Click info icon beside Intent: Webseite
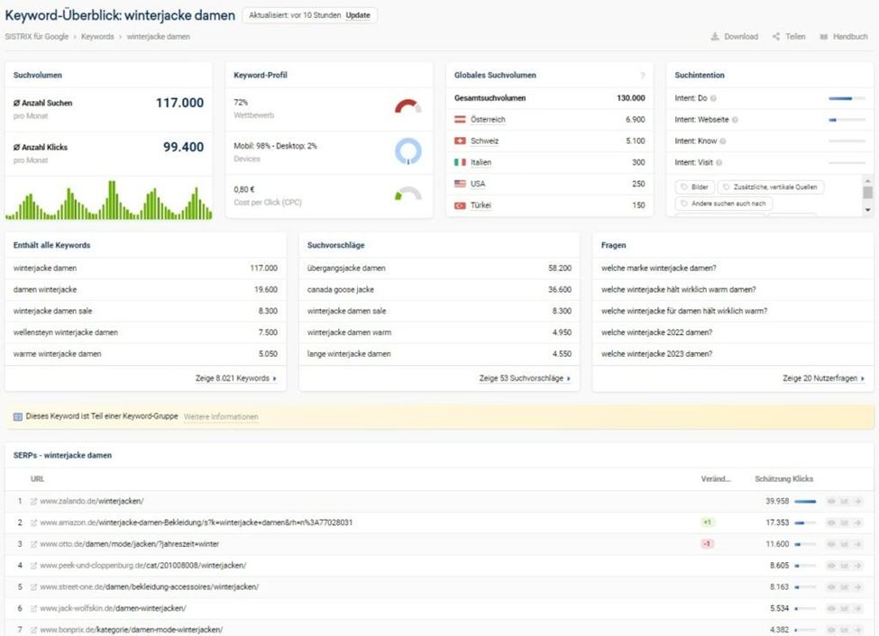The height and width of the screenshot is (636, 879). click(x=735, y=120)
